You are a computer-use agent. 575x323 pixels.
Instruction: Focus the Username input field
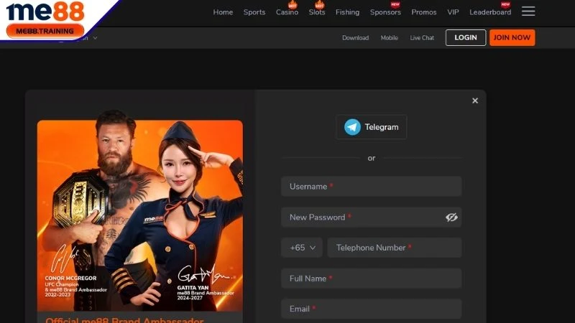(371, 187)
